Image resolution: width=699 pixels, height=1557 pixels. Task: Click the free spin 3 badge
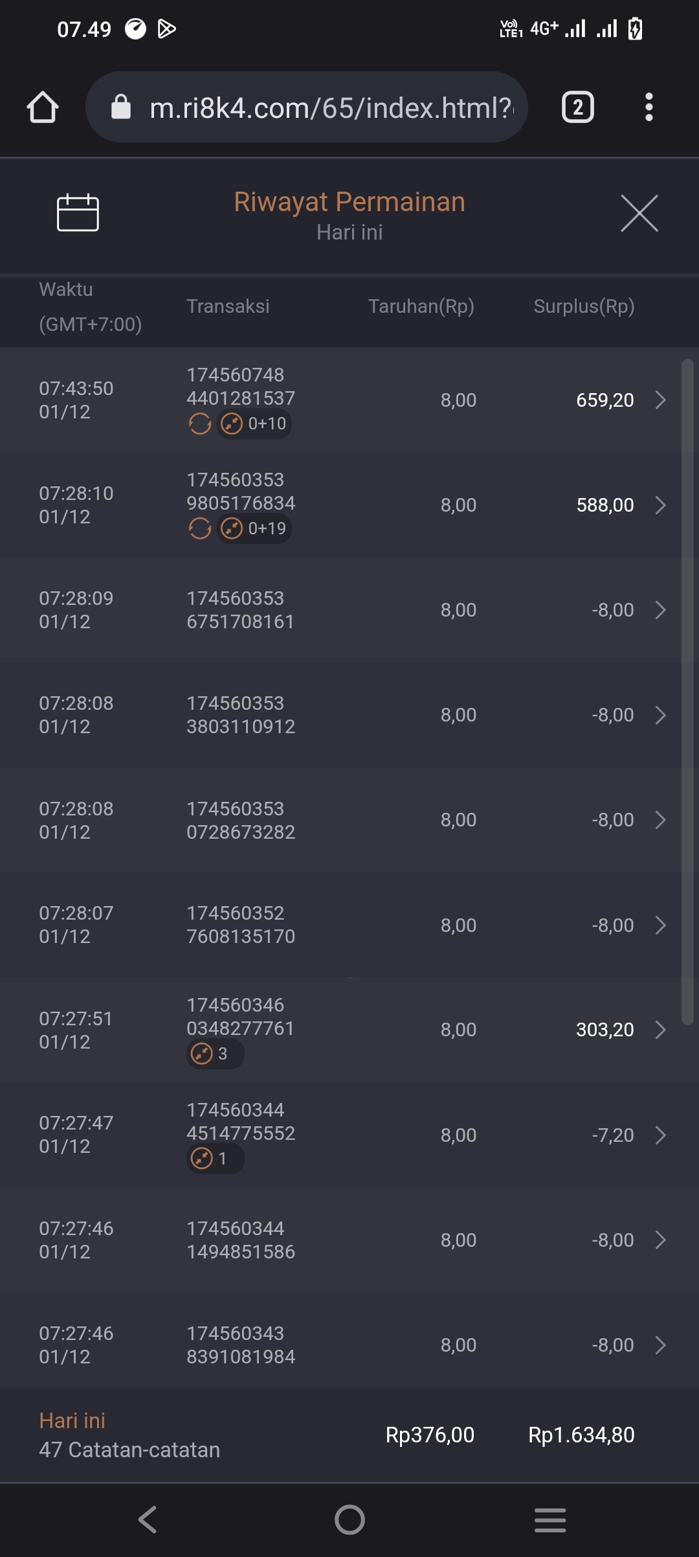point(214,1054)
